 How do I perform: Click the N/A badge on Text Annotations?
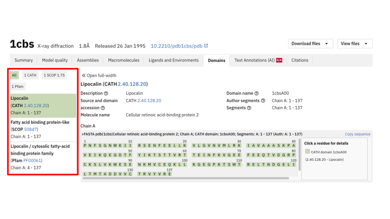[x=279, y=60]
